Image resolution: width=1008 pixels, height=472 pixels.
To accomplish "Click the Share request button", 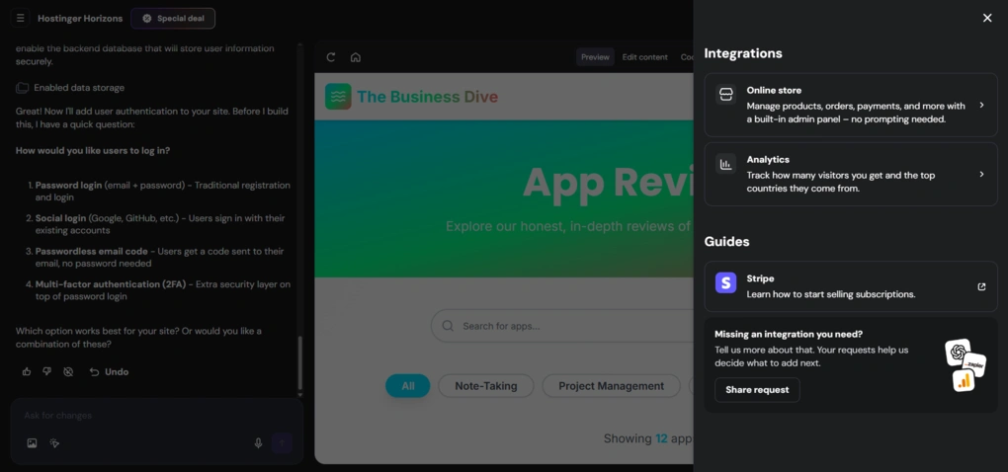I will [x=757, y=390].
